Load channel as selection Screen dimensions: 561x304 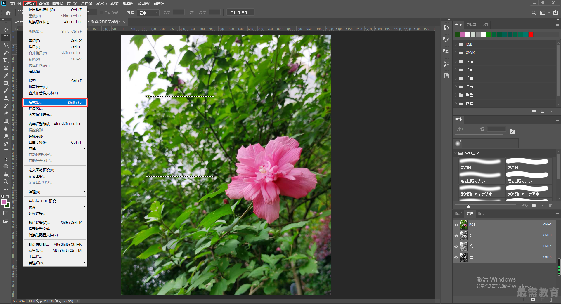[x=525, y=300]
